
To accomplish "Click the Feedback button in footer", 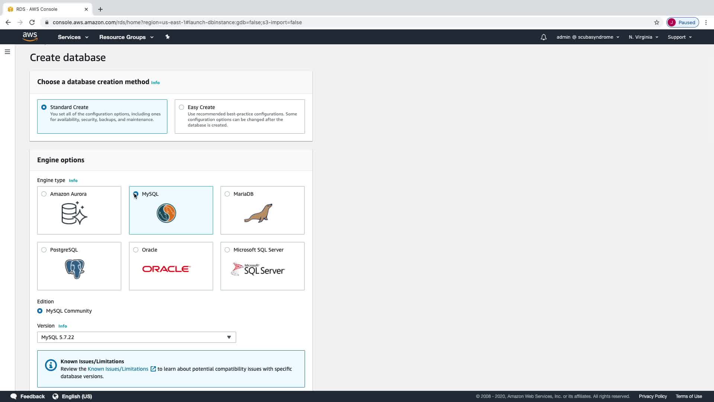I will [28, 396].
